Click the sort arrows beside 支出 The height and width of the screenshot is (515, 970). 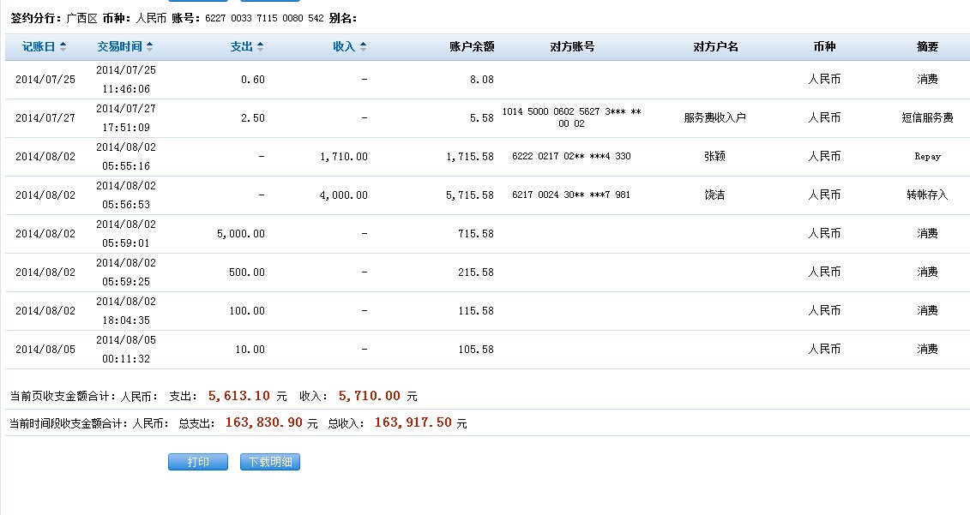[260, 47]
